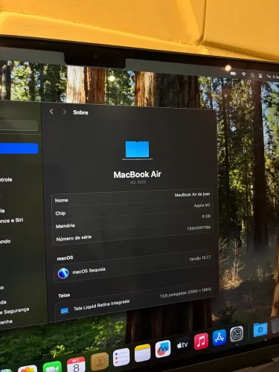The image size is (279, 372).
Task: Click the sidebar search field
Action: (19, 125)
